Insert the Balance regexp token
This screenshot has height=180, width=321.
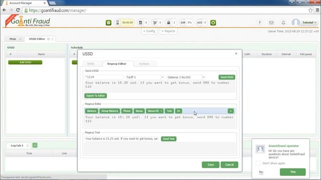pyautogui.click(x=91, y=111)
